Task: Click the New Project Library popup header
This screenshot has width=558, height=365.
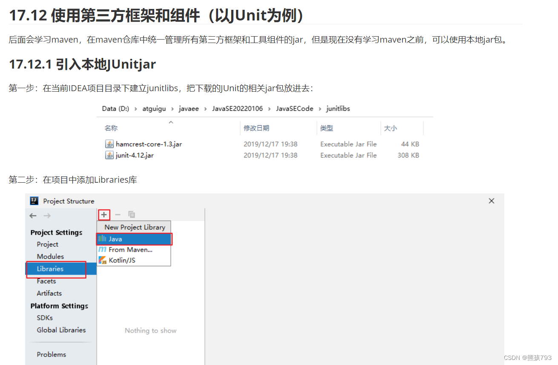Action: 135,227
